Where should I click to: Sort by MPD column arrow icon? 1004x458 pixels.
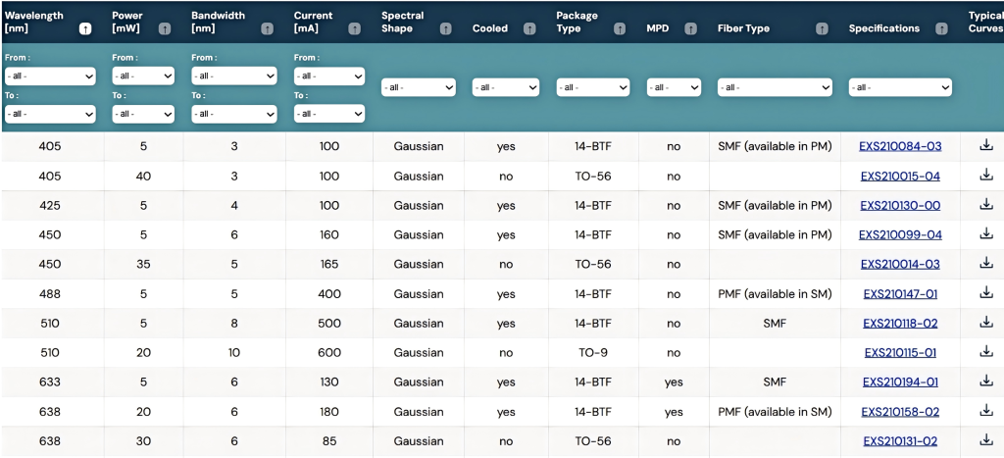click(690, 28)
